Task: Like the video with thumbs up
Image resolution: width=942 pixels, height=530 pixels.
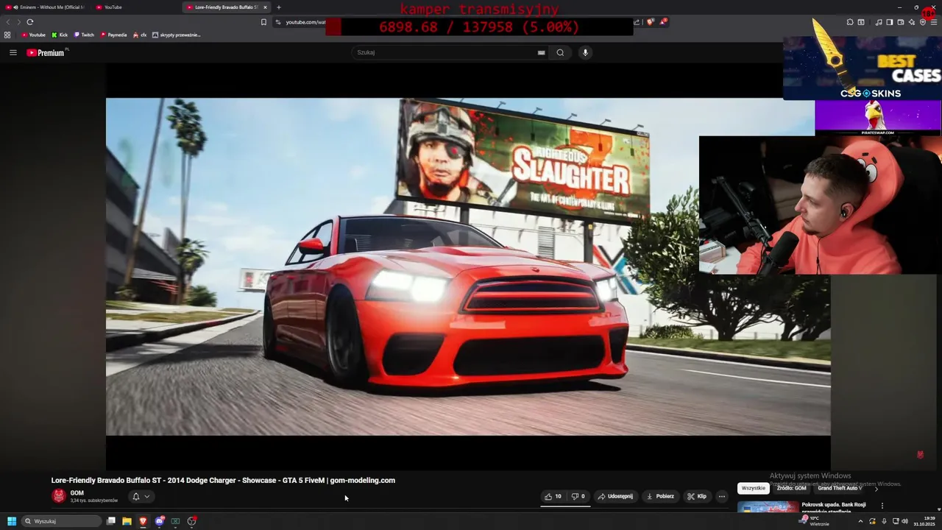Action: (x=553, y=496)
